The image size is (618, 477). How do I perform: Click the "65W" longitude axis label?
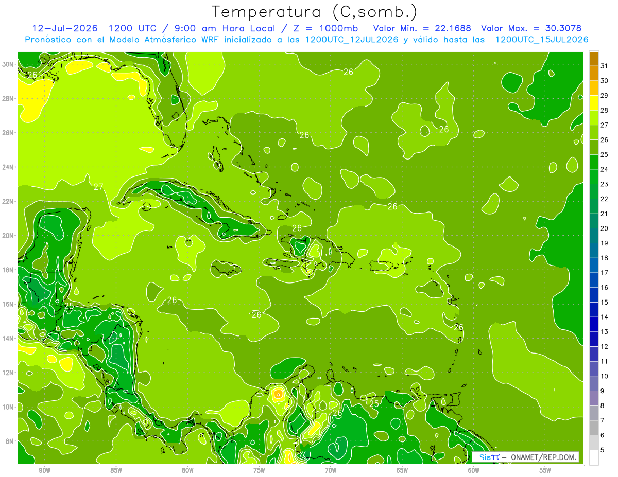(x=402, y=470)
